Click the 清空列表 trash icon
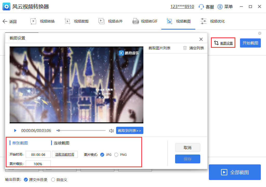Viewport: 266px width, 187px height. pyautogui.click(x=185, y=48)
